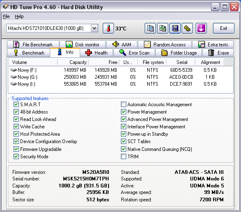
Task: Open the Folder Usage tab
Action: coord(178,53)
